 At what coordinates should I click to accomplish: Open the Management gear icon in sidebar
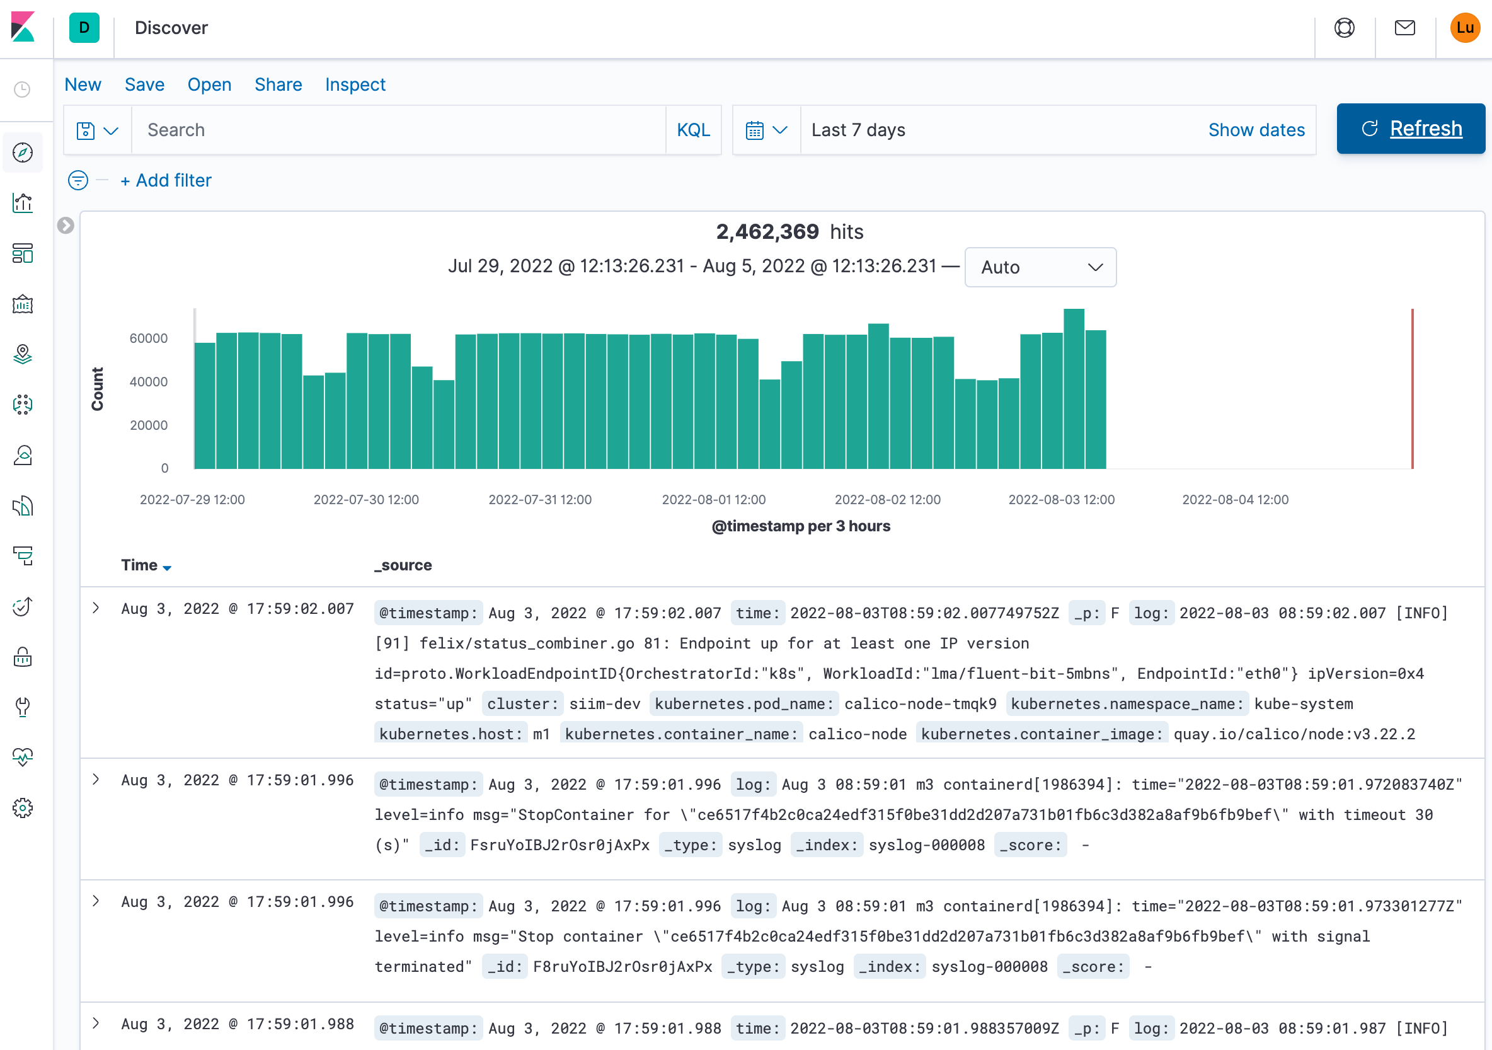[22, 808]
